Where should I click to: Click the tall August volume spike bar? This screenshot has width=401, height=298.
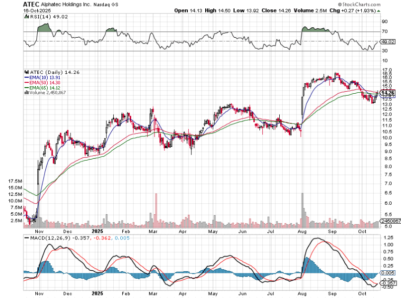(x=303, y=211)
